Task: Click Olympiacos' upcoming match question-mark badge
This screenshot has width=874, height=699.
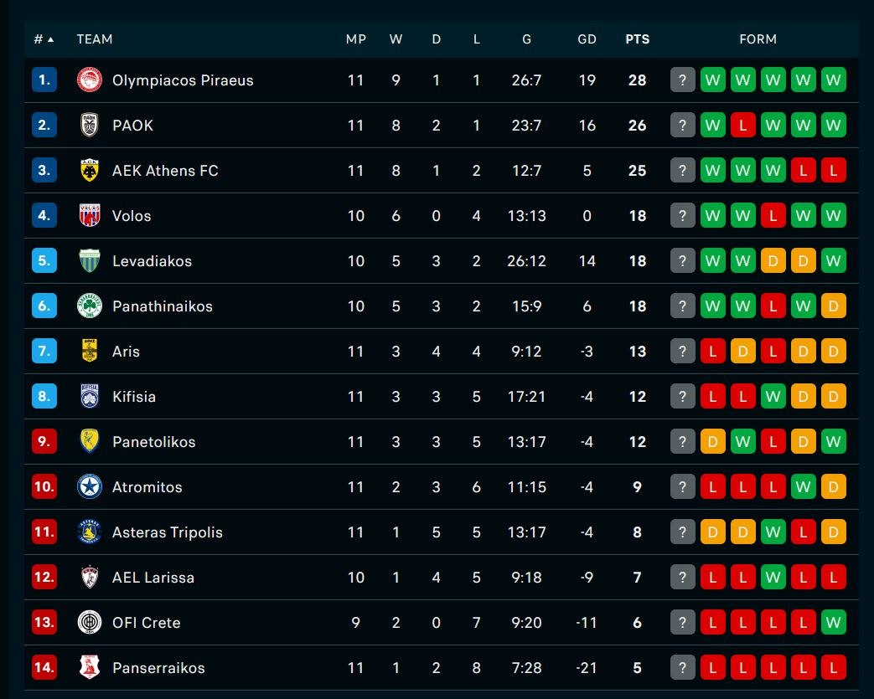Action: (683, 80)
